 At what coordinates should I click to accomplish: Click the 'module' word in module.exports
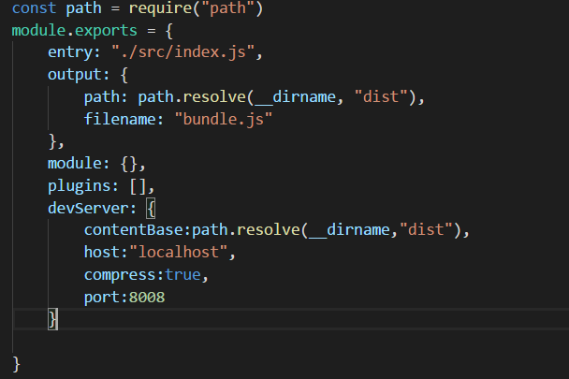[38, 30]
